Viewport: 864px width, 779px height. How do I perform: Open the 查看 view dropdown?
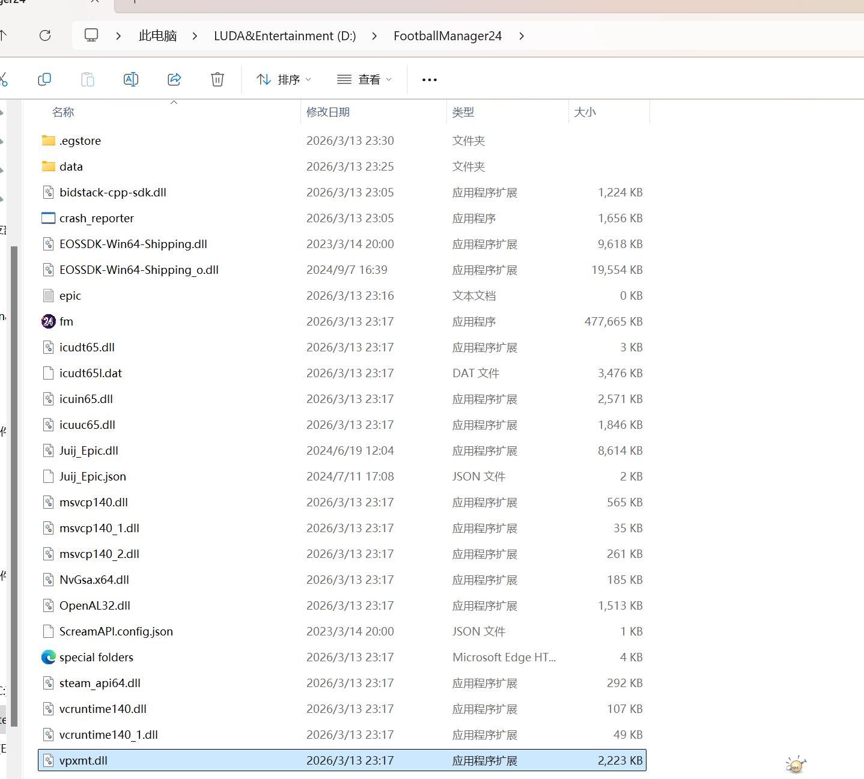364,79
